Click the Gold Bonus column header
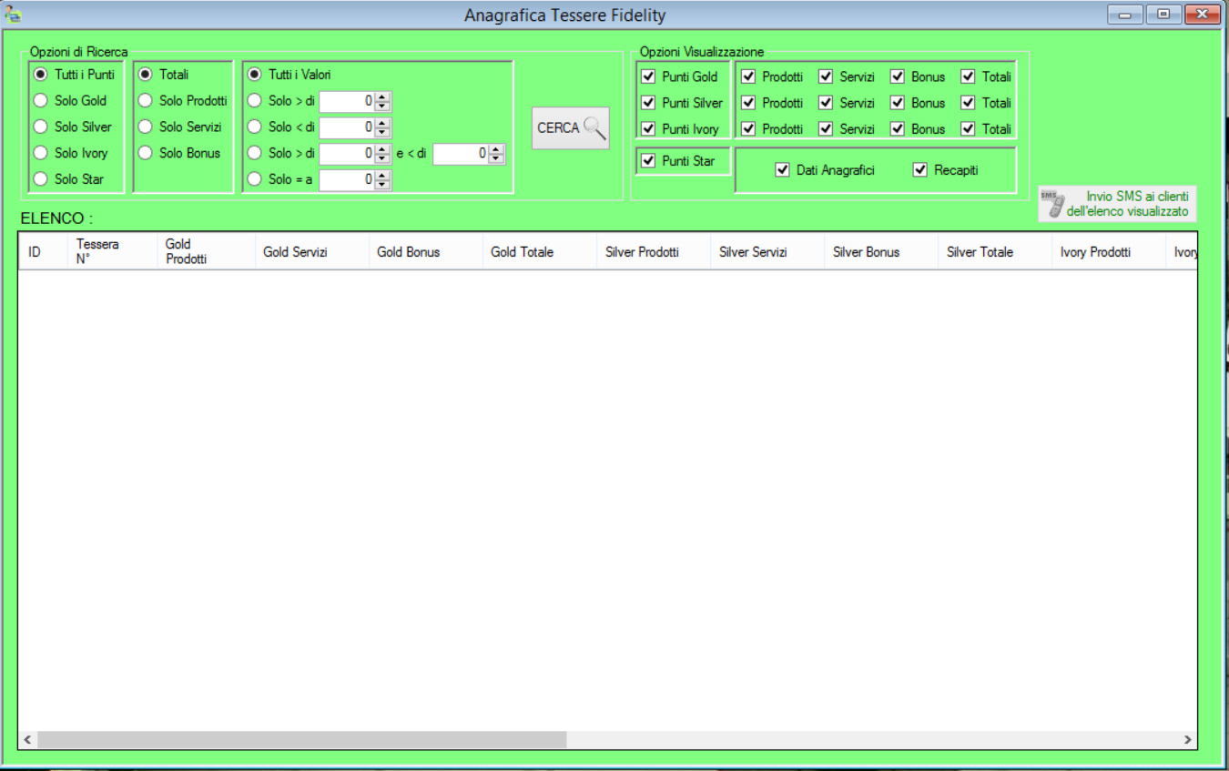Viewport: 1229px width, 771px height. (x=426, y=251)
